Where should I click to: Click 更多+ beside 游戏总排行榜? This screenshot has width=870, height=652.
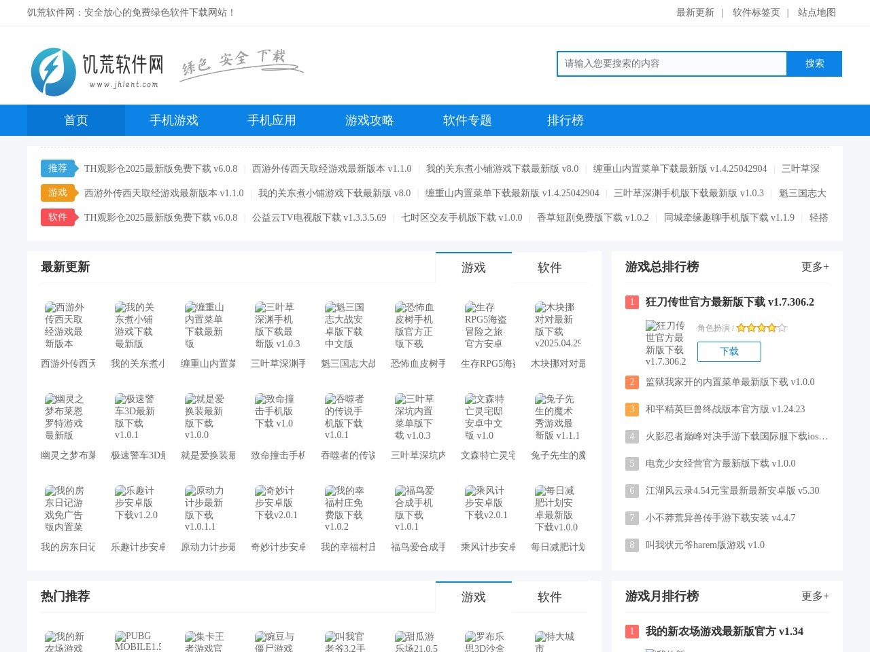pos(814,268)
